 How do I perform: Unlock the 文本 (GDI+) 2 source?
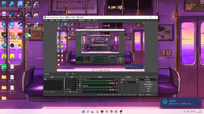pos(80,85)
